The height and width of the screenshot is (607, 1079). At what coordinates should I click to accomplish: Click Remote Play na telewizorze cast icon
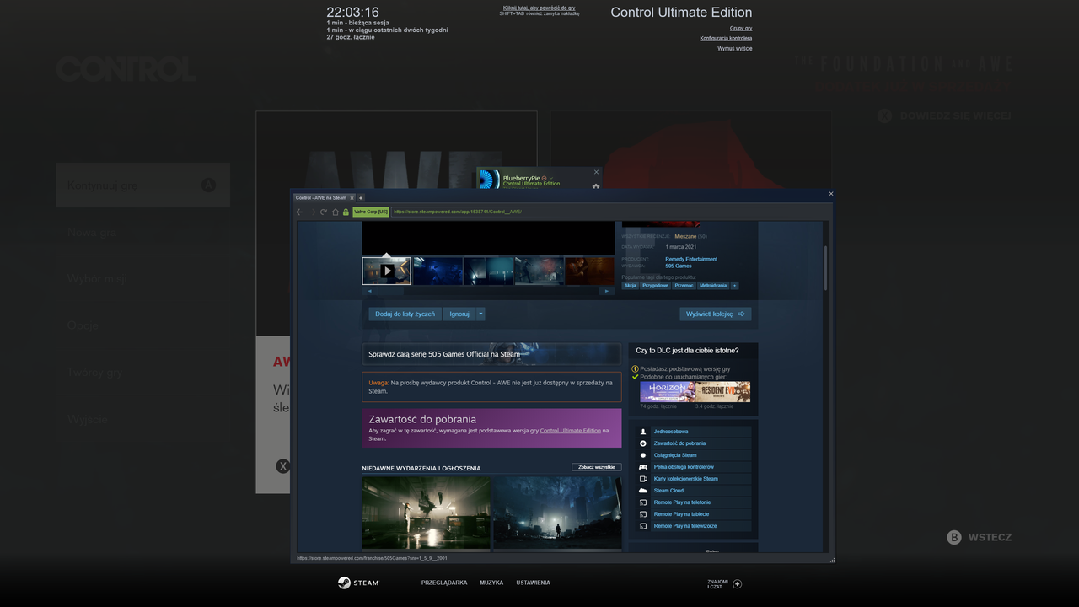pyautogui.click(x=643, y=526)
